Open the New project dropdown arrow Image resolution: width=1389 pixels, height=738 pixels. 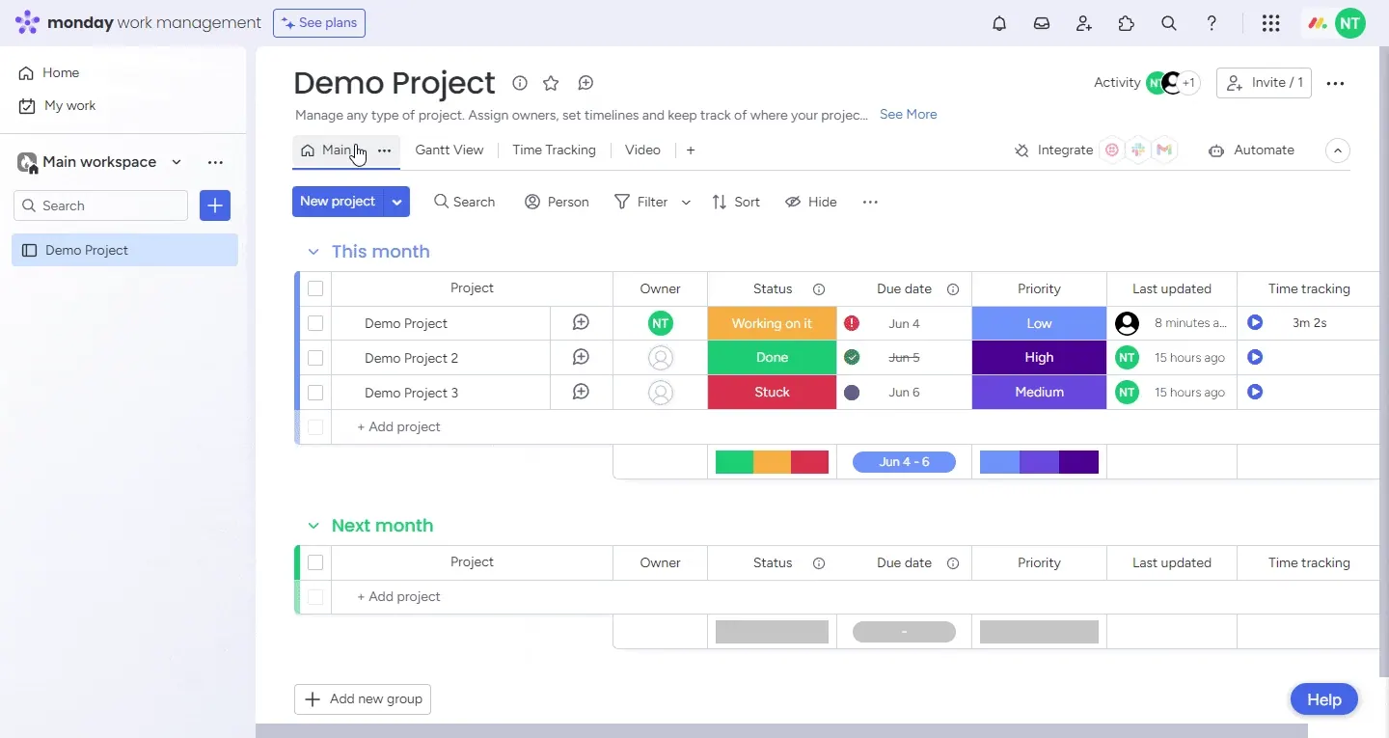[396, 202]
